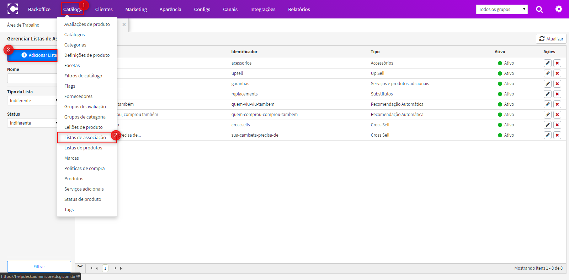Edit the quem-comprou-comprou-tambem row
This screenshot has height=280, width=569.
click(x=548, y=115)
